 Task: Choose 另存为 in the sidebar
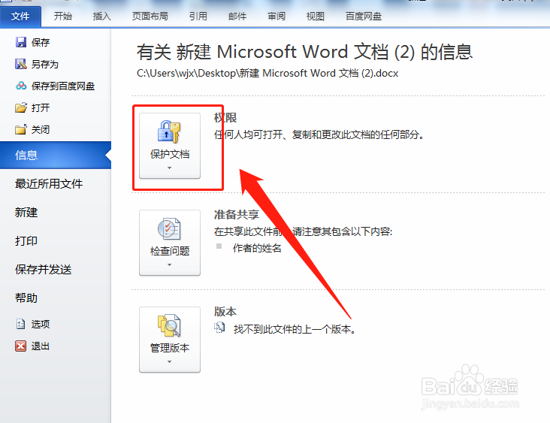click(45, 64)
